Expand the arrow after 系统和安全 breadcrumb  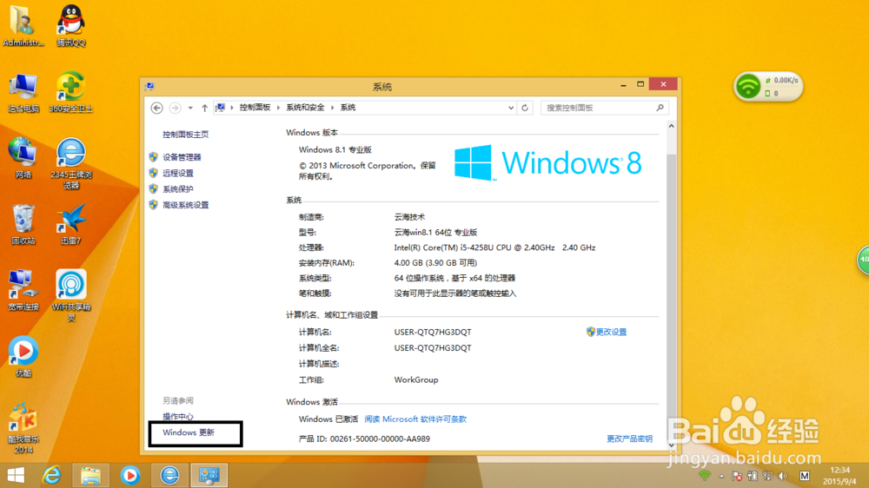333,108
